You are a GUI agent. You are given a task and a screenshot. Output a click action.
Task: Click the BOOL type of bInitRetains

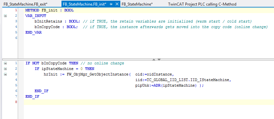tap(73, 22)
